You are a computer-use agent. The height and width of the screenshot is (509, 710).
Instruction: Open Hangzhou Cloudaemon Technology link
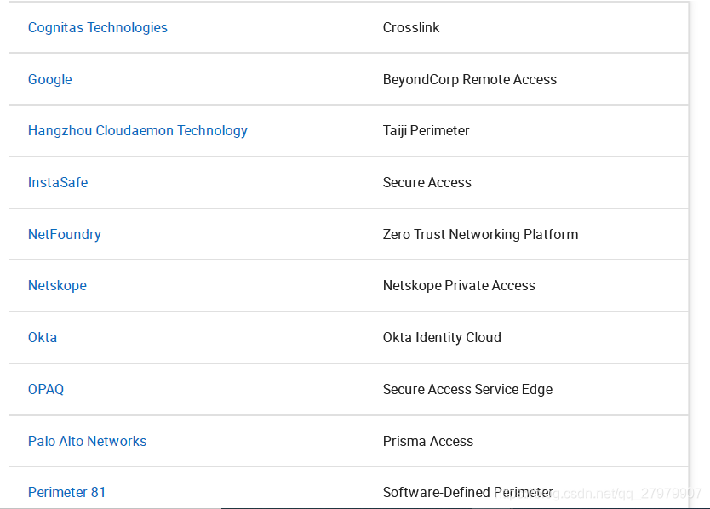pyautogui.click(x=138, y=130)
